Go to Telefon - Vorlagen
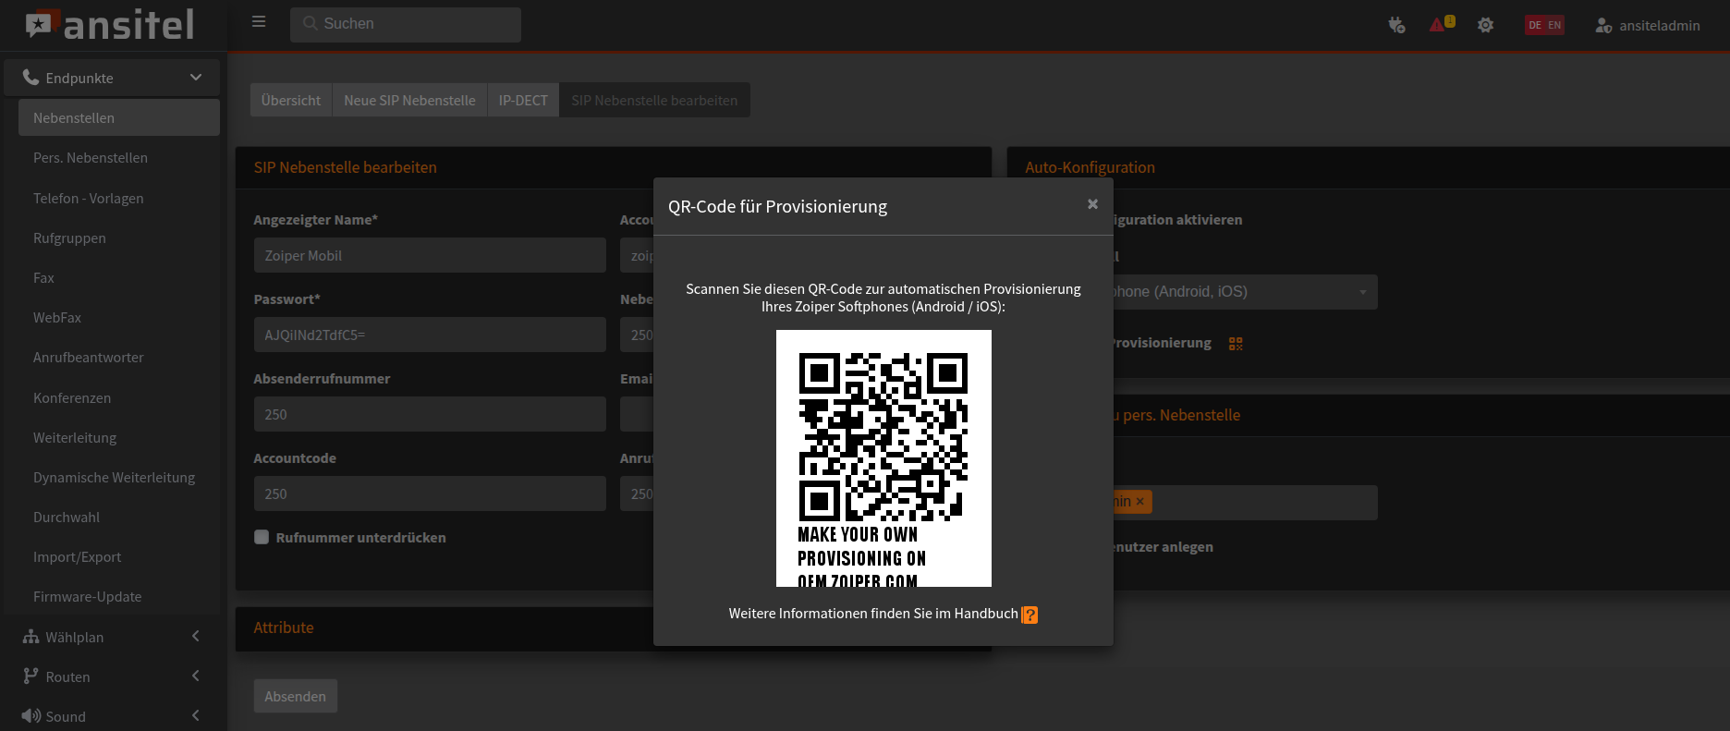The image size is (1730, 731). (119, 199)
